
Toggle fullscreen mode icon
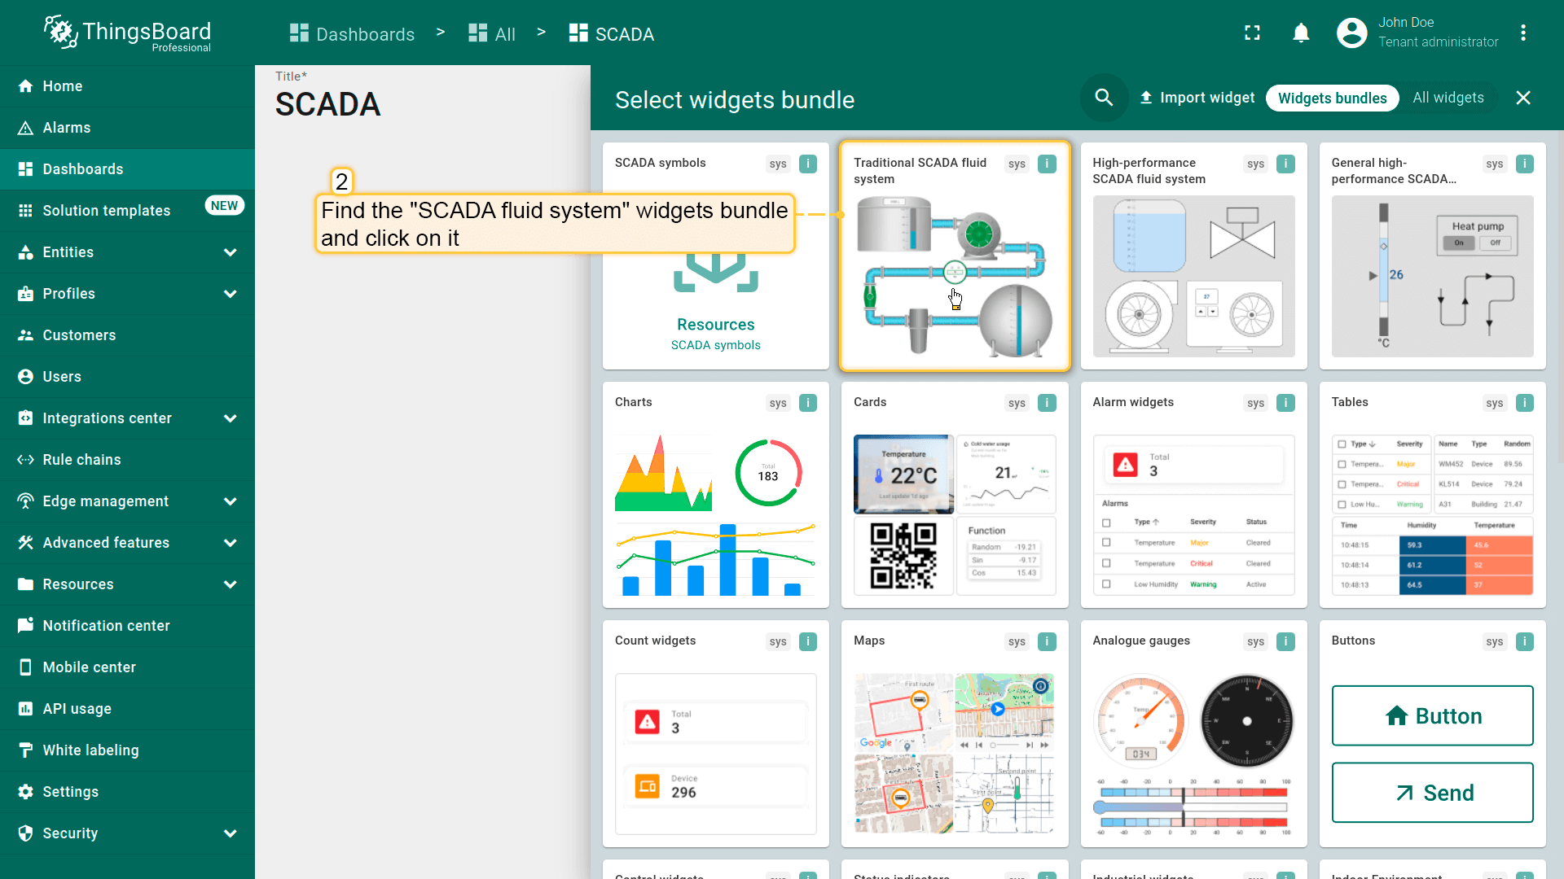[x=1252, y=33]
